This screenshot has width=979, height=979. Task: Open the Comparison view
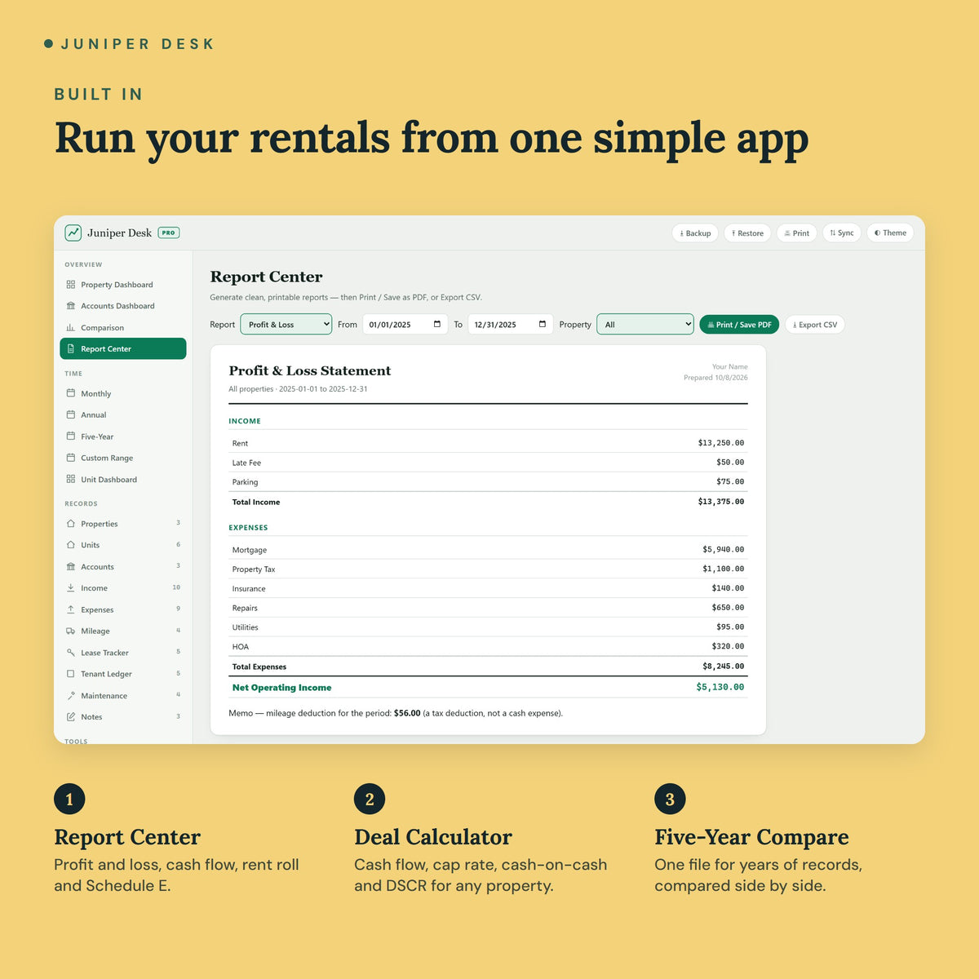(x=122, y=327)
